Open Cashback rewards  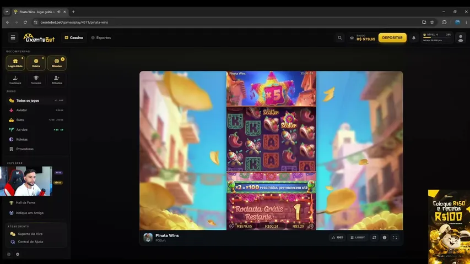[15, 80]
